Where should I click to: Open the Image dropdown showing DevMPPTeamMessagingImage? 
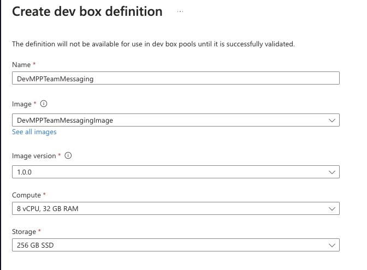176,120
